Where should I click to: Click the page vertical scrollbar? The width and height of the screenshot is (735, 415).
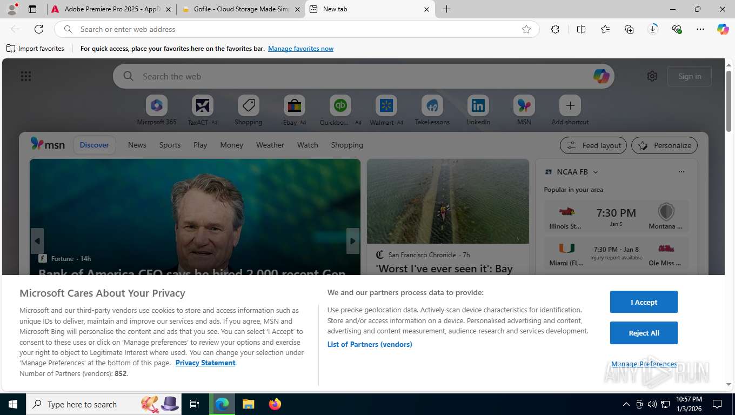(729, 102)
